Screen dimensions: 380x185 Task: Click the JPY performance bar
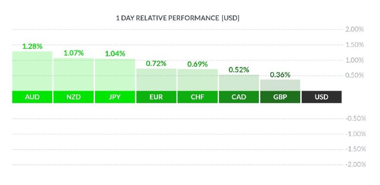(115, 75)
